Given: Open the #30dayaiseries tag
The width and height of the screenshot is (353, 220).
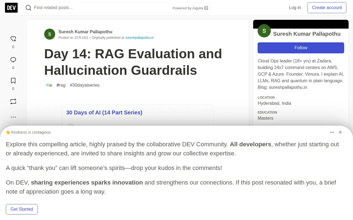Looking at the screenshot, I should pos(85,85).
